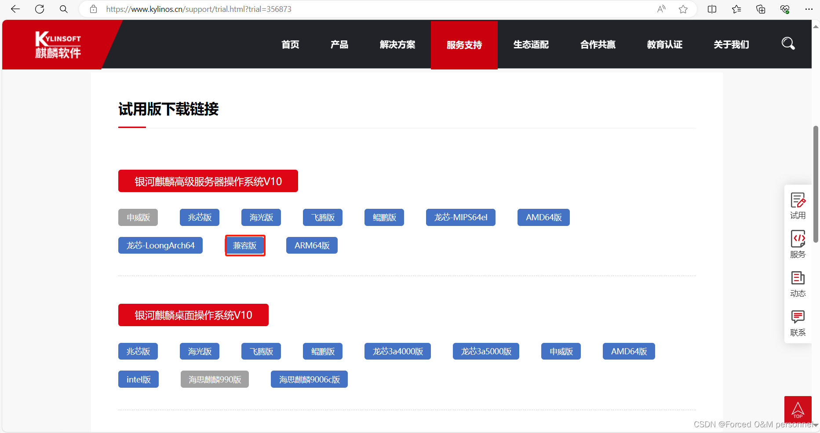Open the 教育认证 menu item
Screen dimensions: 820x433
(x=665, y=45)
